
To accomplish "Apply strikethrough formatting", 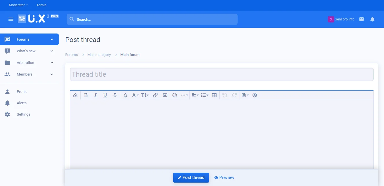I will 115,95.
